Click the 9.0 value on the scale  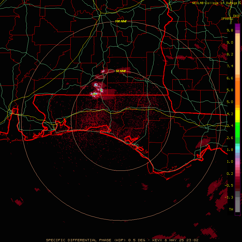pyautogui.click(x=230, y=42)
